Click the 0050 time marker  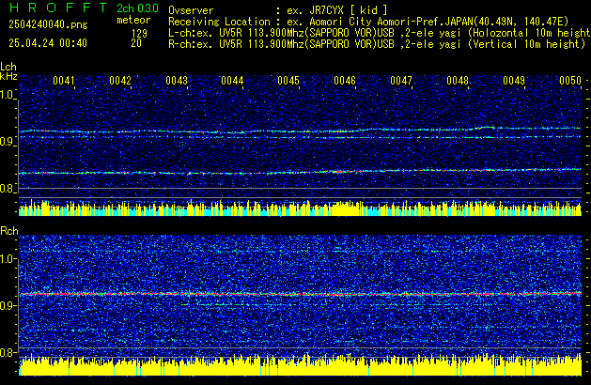click(570, 81)
